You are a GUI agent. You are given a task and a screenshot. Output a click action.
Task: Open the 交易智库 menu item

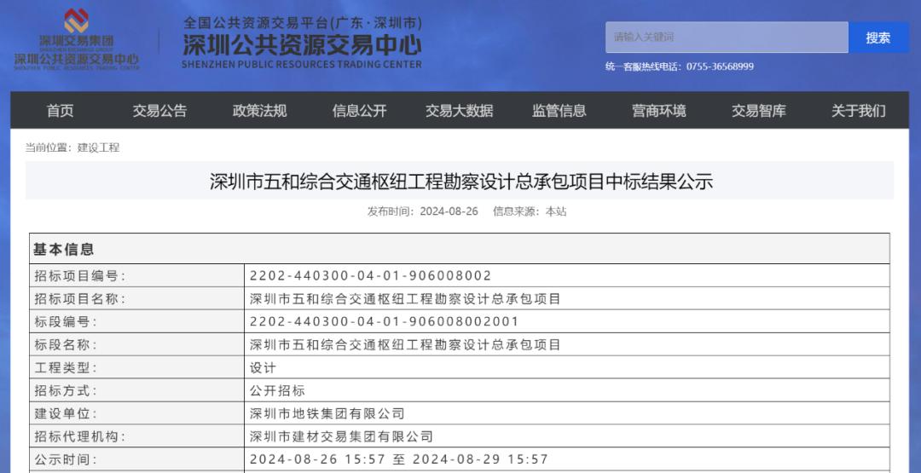[759, 110]
